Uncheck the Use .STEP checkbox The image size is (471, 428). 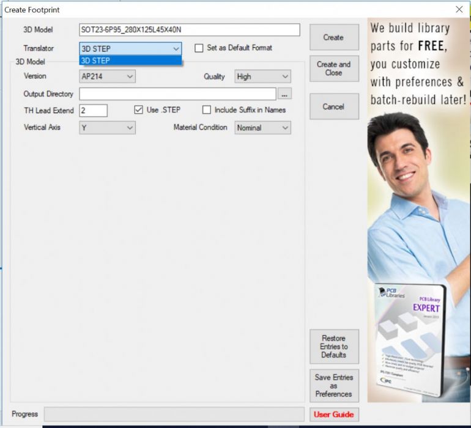(138, 110)
